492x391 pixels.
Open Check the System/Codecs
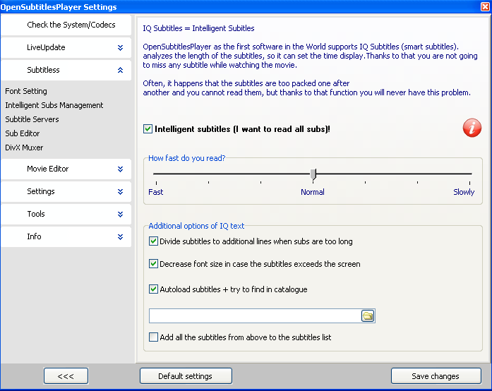pyautogui.click(x=66, y=25)
